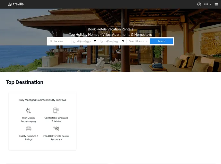
Task: Click the check-out arrow icon
Action: pyautogui.click(x=102, y=41)
